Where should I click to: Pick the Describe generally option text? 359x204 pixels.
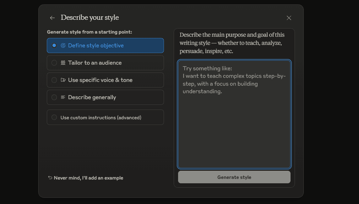[x=92, y=97]
